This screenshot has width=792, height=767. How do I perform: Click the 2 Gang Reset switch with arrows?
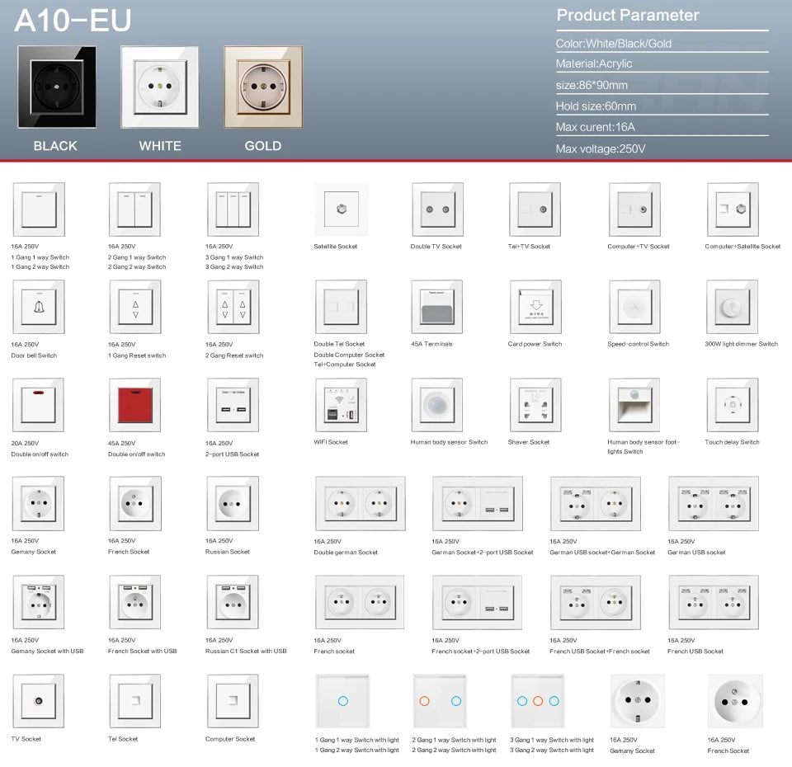(233, 307)
